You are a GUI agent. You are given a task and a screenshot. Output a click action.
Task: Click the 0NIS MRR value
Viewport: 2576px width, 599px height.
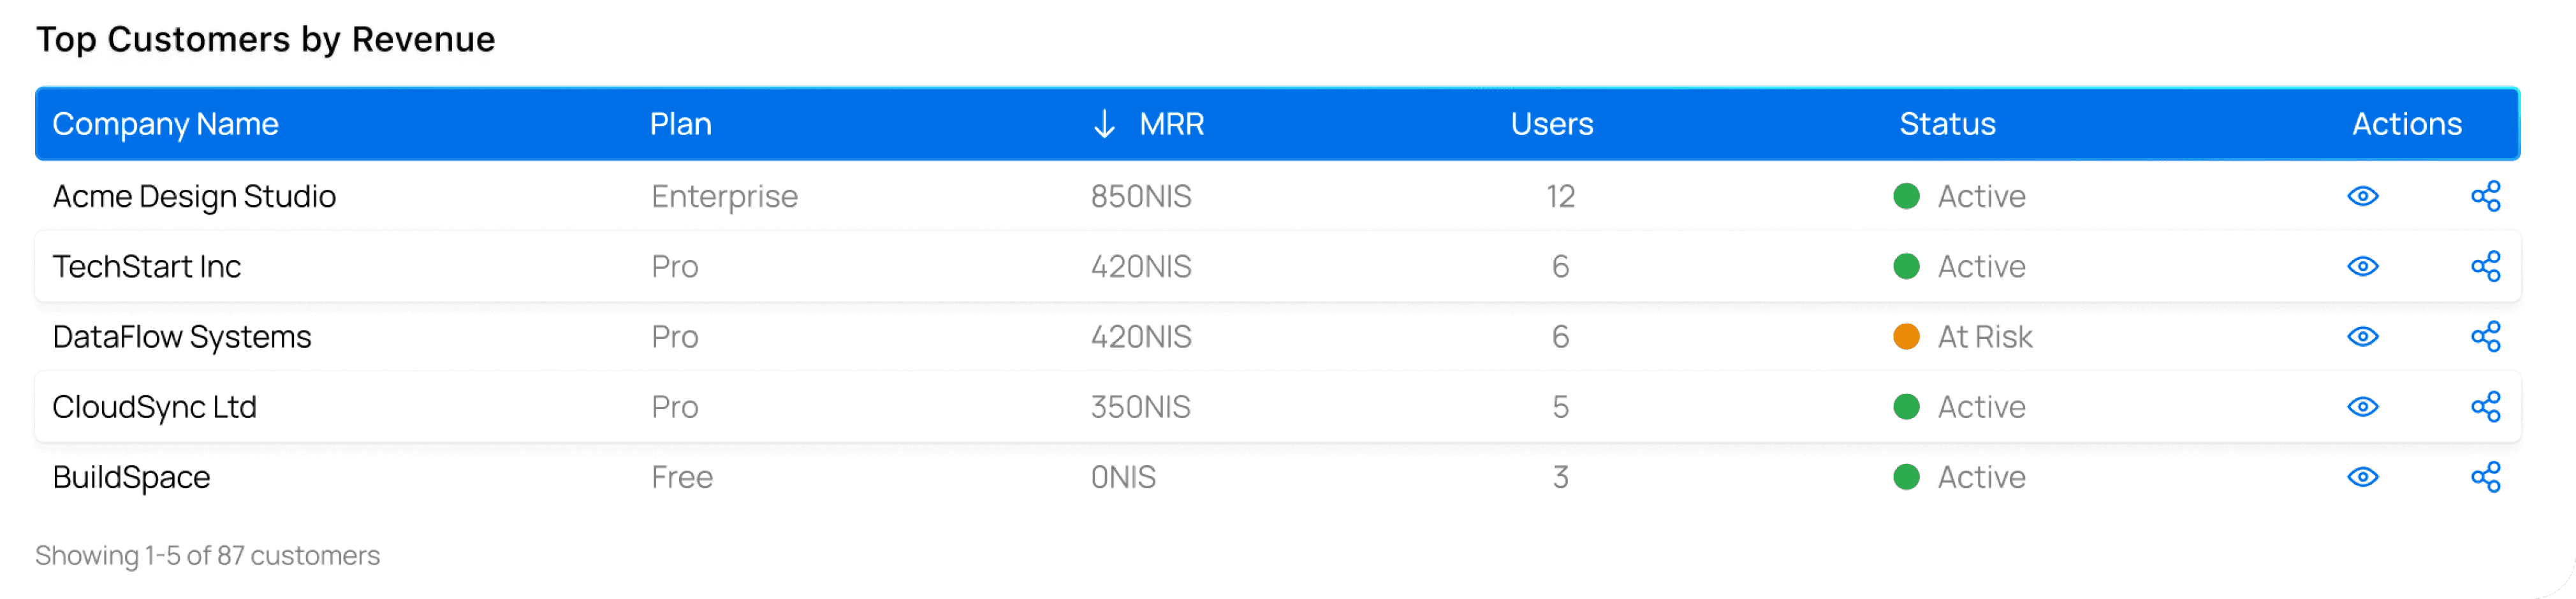point(1123,477)
